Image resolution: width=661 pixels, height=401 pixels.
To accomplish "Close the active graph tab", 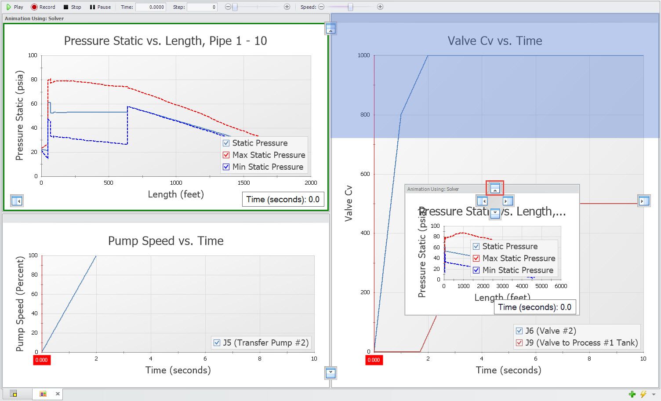I will [x=58, y=394].
